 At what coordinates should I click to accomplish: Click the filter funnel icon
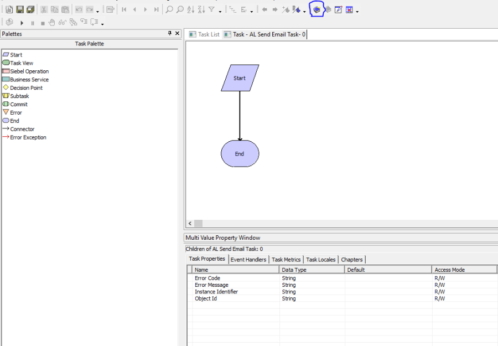point(211,10)
